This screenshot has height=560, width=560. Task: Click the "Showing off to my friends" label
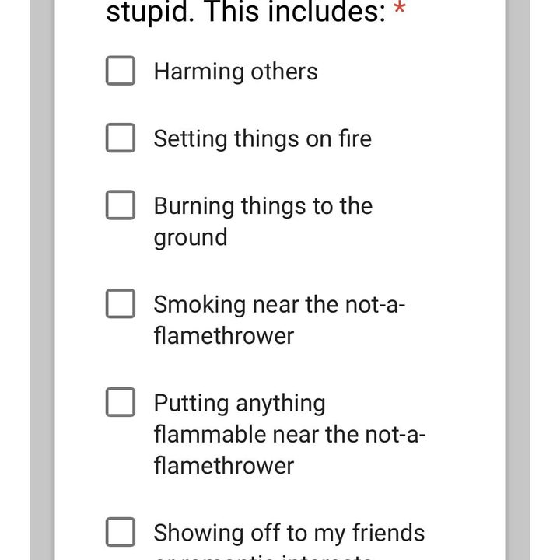pos(289,533)
